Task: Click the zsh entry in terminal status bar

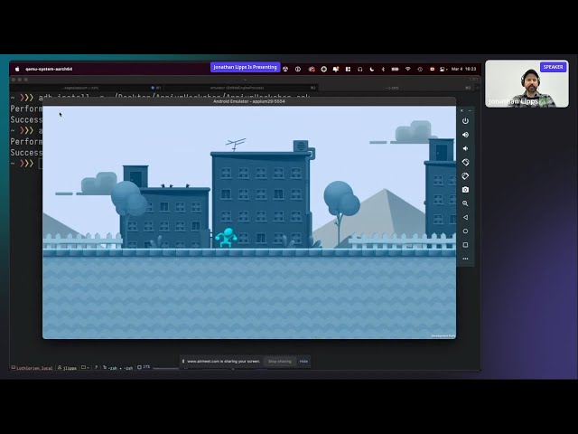Action: pos(117,368)
